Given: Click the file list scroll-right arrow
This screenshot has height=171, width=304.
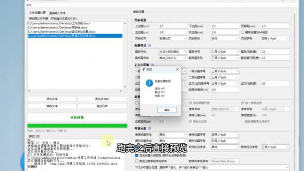Looking at the screenshot, I should tap(121, 90).
